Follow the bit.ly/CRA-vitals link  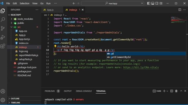141,67
